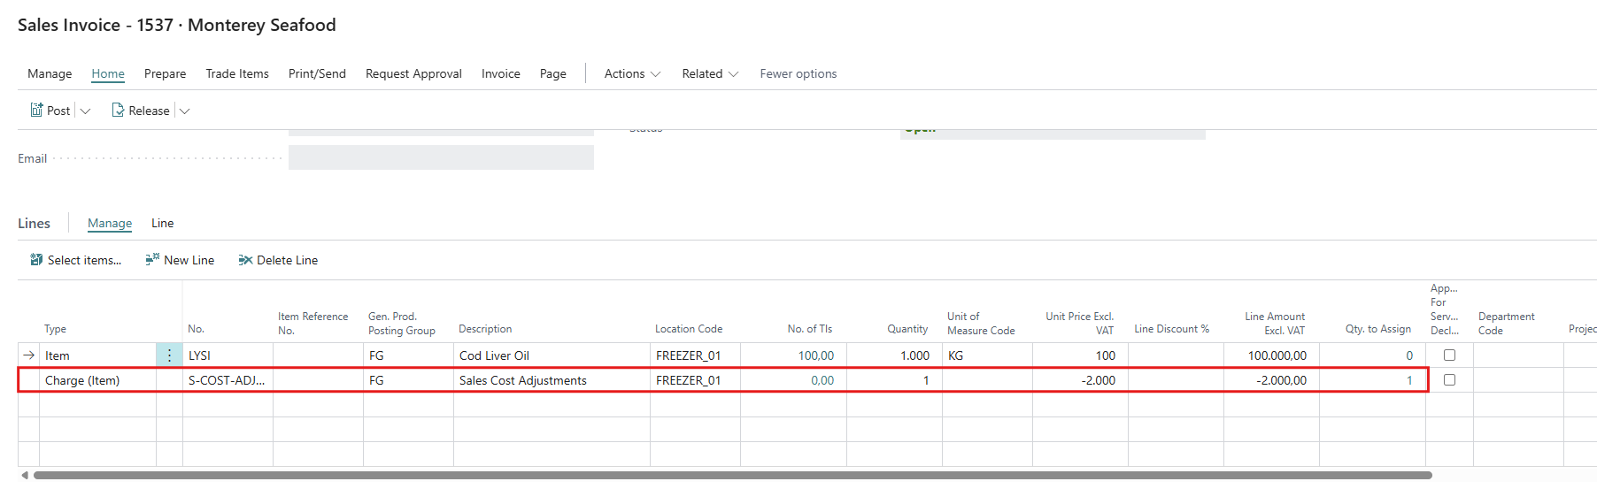Open the Print/Send menu
1597x489 pixels.
coord(317,73)
